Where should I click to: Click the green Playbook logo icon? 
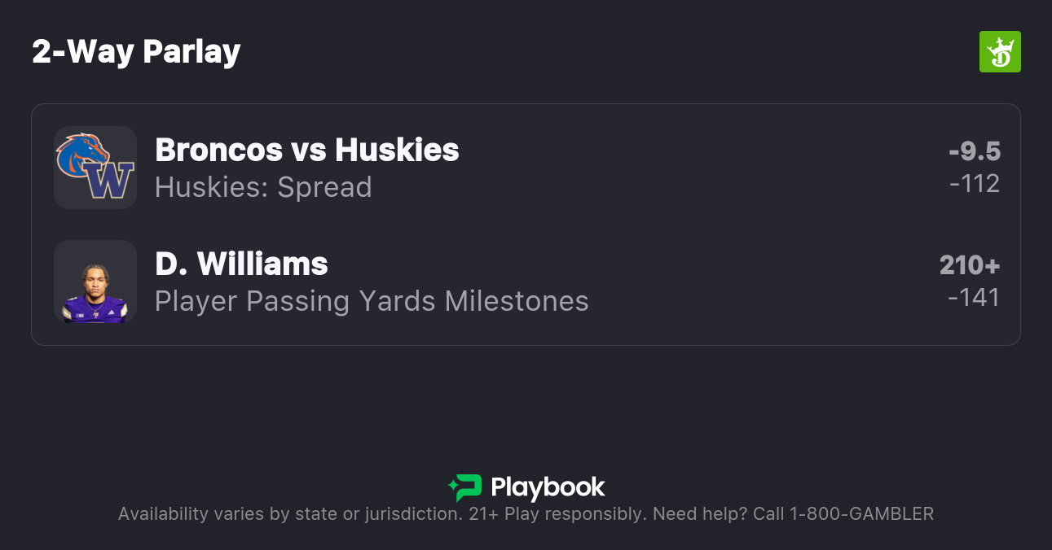click(465, 487)
